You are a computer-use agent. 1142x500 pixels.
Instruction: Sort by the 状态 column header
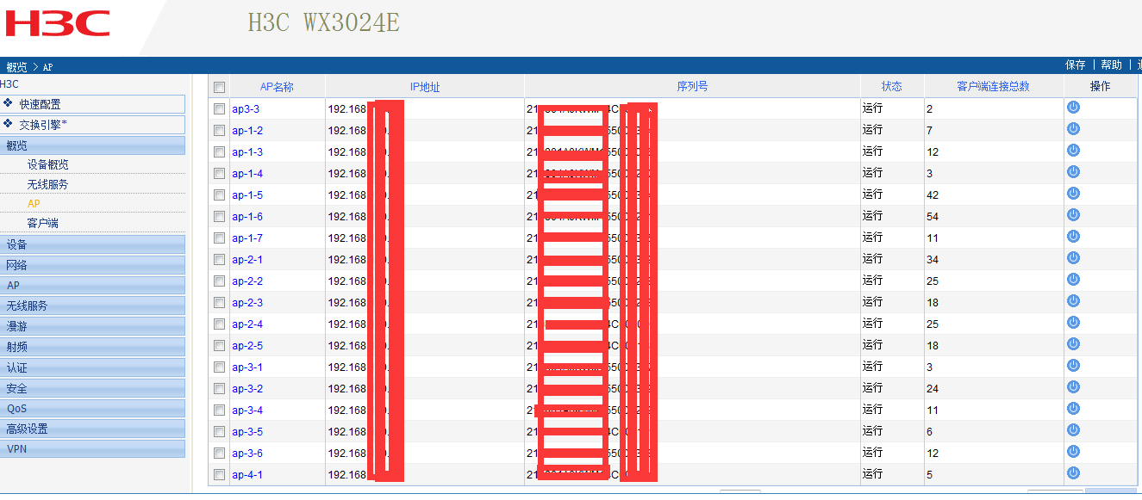pos(891,87)
